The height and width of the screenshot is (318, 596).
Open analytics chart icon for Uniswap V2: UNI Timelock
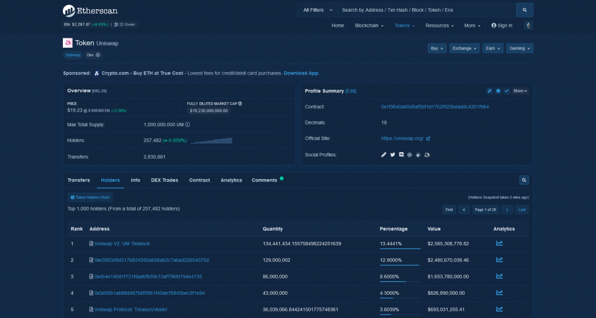point(499,243)
